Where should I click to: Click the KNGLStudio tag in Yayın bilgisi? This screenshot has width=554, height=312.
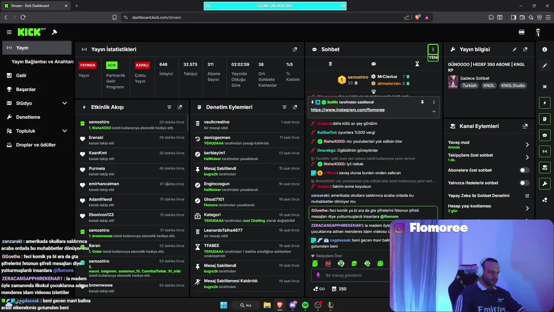pyautogui.click(x=513, y=86)
